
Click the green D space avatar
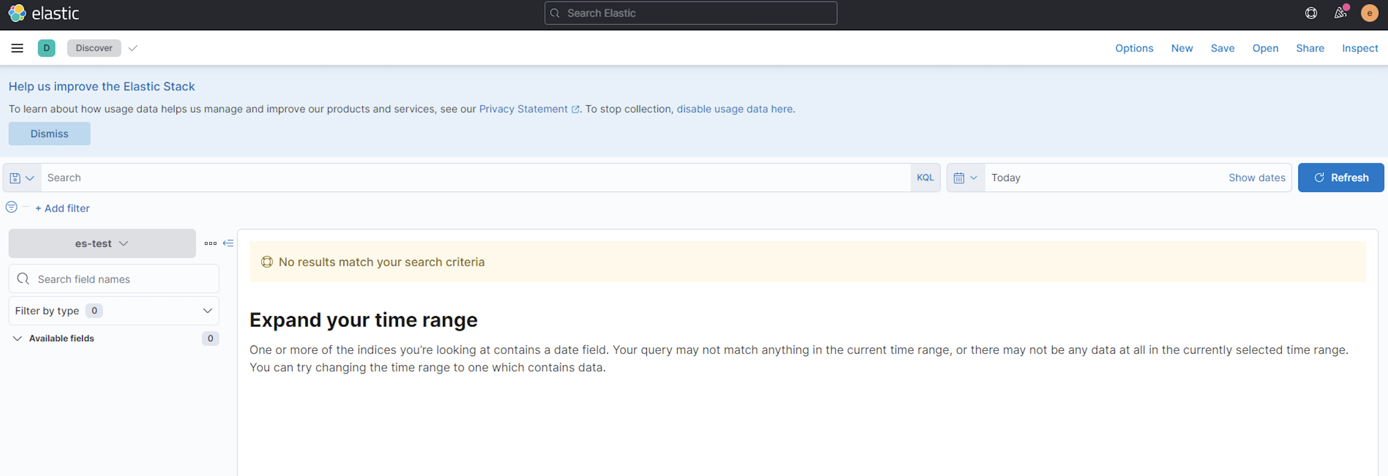46,48
